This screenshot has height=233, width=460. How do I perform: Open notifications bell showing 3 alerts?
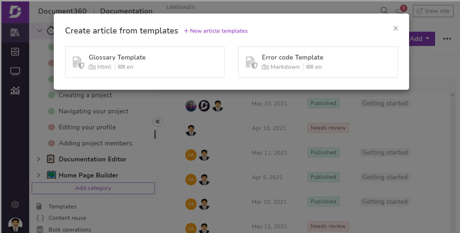[399, 11]
